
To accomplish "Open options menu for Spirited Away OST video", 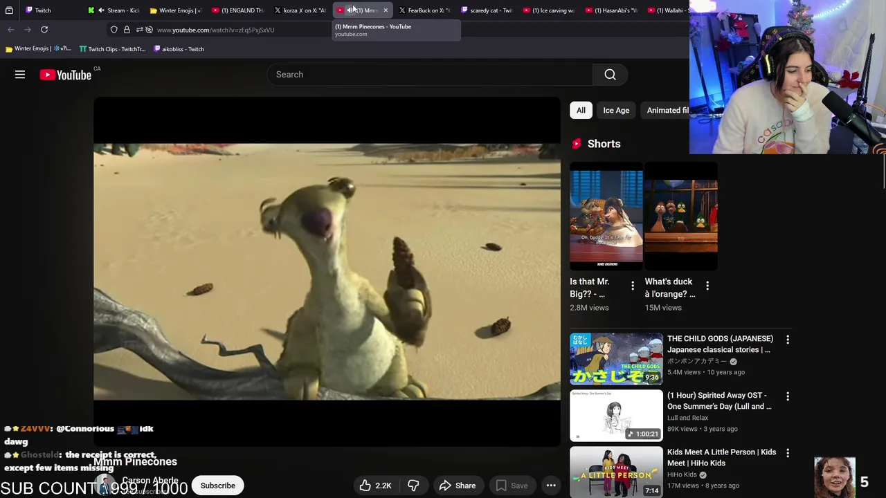I will [x=787, y=396].
